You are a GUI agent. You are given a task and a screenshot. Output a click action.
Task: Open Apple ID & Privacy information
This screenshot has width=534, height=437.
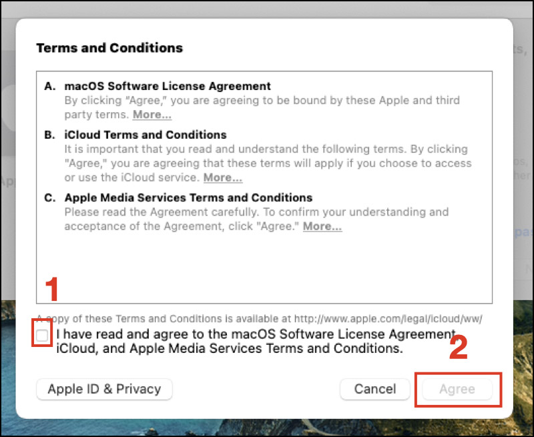click(104, 389)
